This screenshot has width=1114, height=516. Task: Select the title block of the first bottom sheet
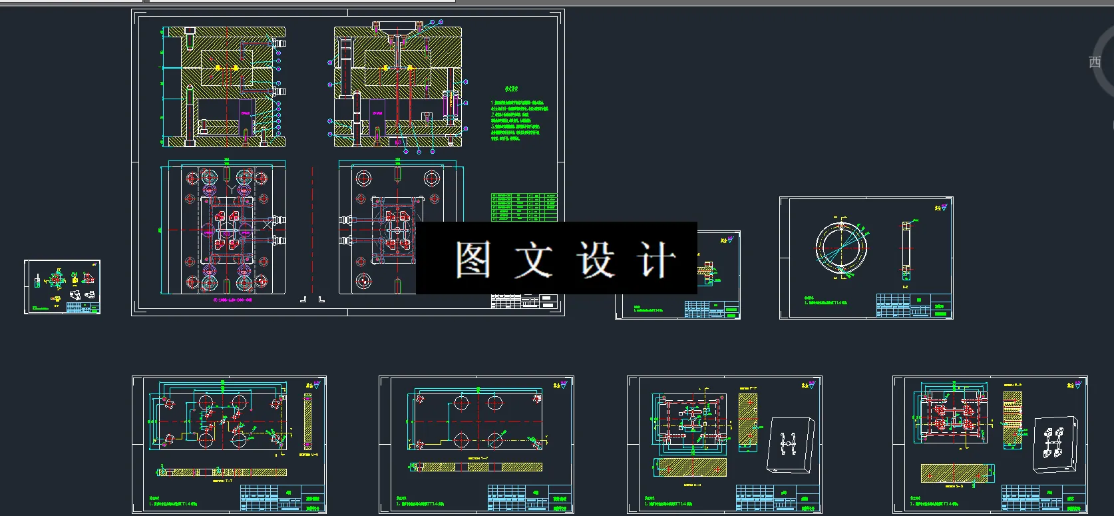(281, 498)
